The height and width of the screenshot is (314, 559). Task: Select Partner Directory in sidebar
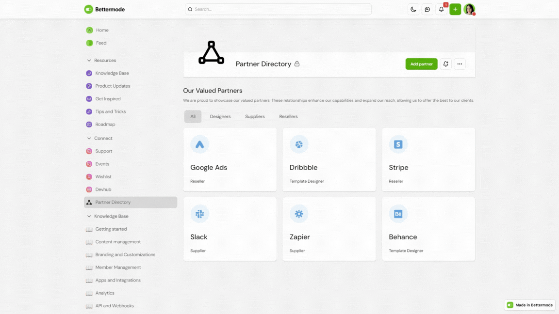point(131,202)
